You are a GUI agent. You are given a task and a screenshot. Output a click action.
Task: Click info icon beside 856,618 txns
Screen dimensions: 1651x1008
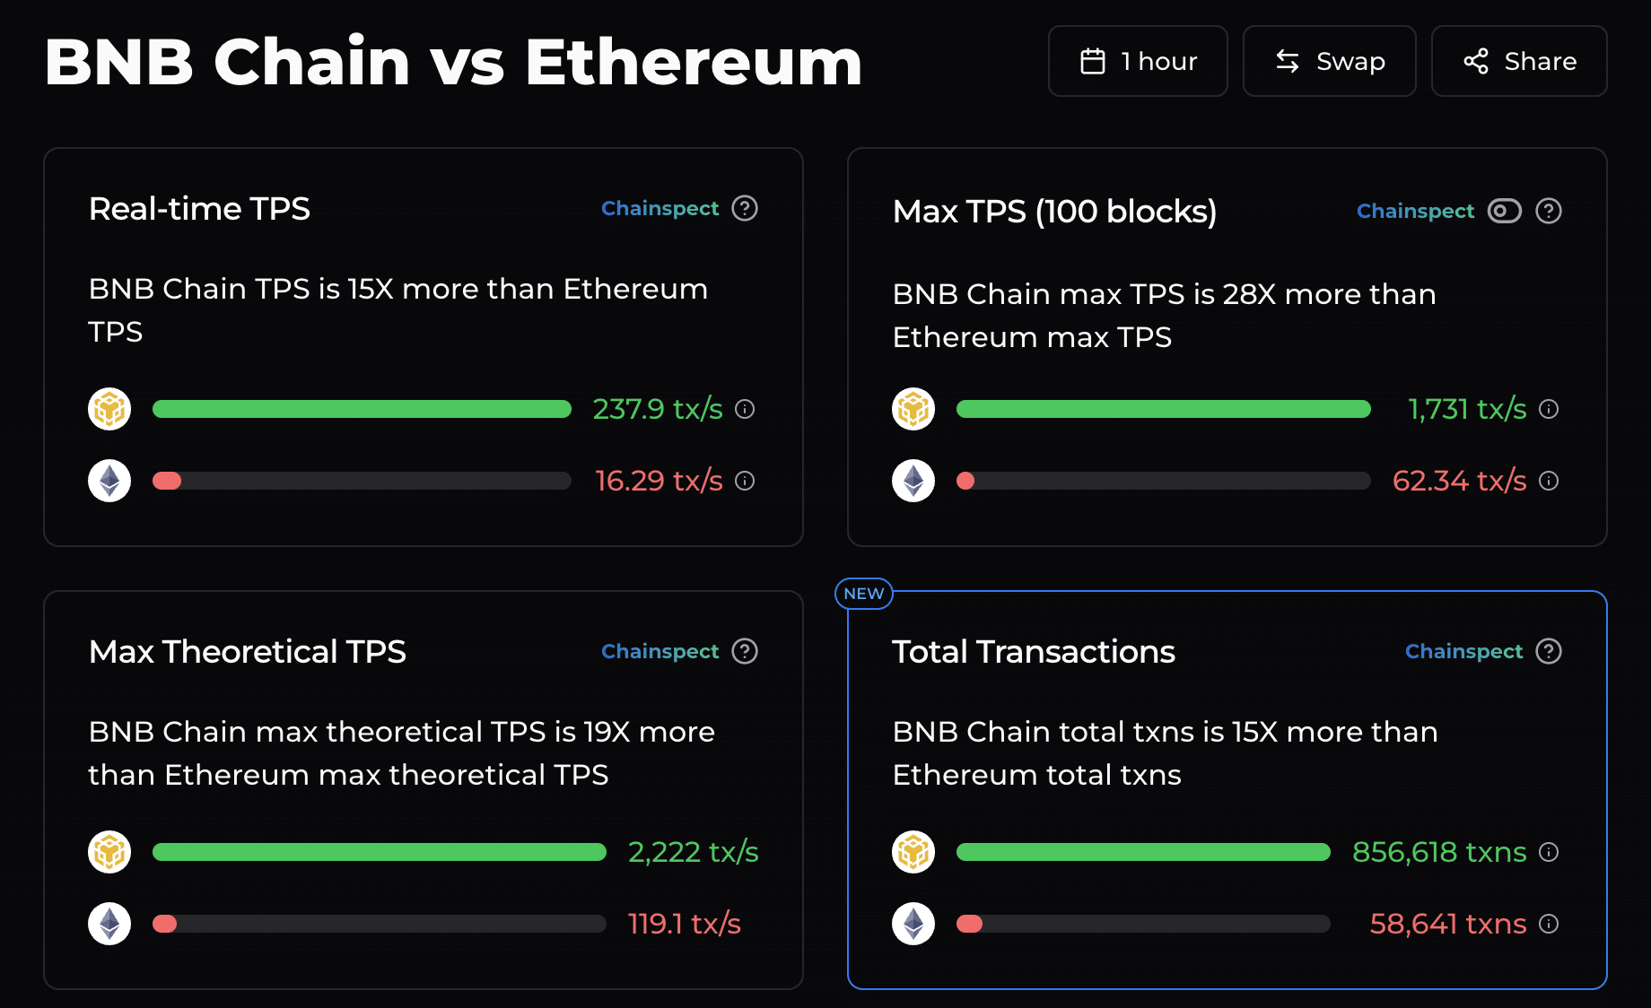(1549, 852)
